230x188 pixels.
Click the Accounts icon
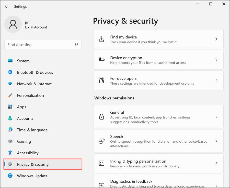[x=10, y=118]
